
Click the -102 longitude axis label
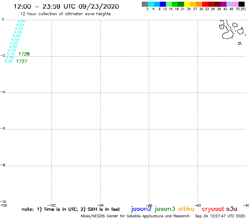(51, 205)
